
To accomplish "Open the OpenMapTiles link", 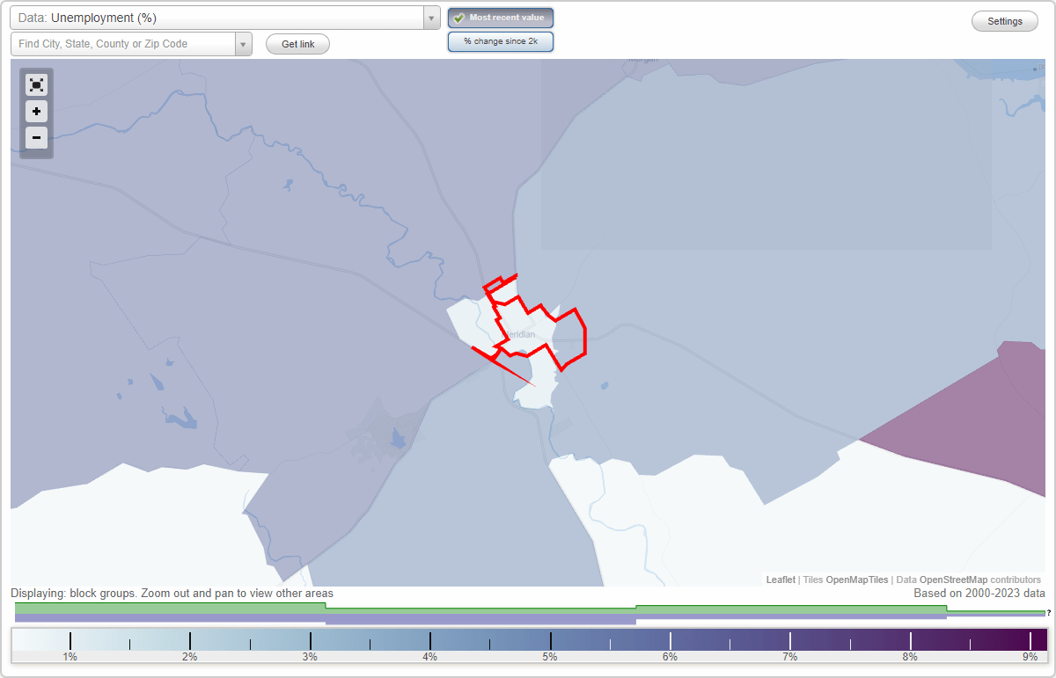I will pyautogui.click(x=856, y=580).
